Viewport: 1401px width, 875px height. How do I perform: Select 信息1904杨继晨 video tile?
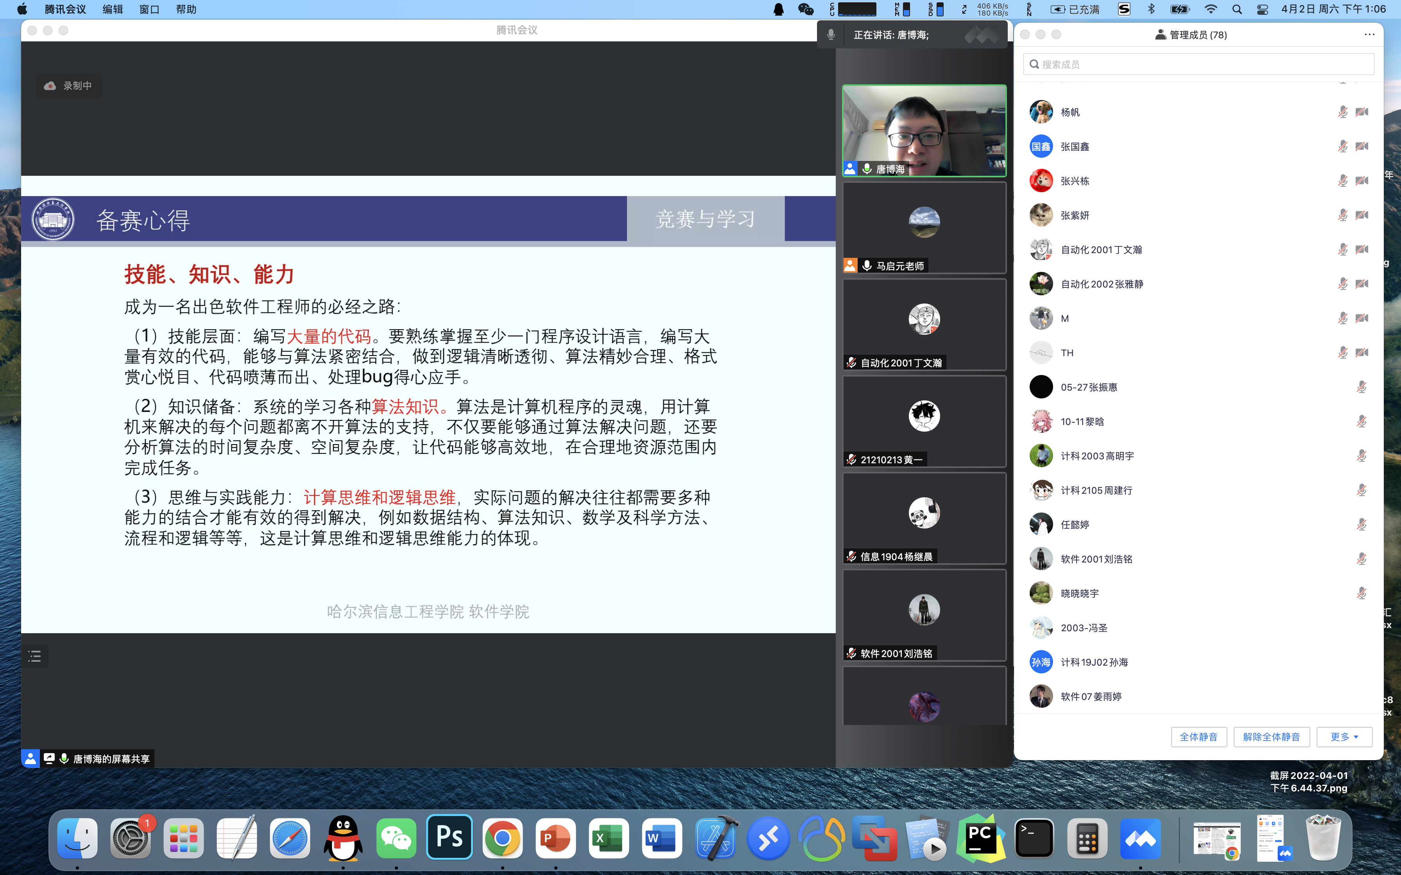924,518
